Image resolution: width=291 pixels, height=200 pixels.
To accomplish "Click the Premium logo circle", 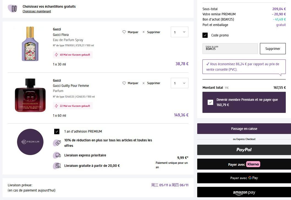I will pos(30,142).
